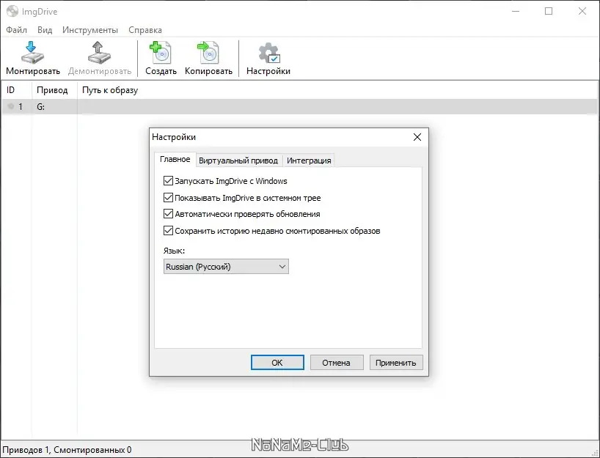
Task: Maximize the ImgDrive window
Action: coord(549,11)
